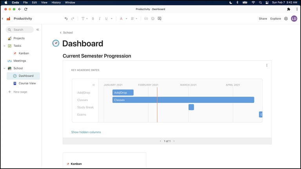This screenshot has height=169, width=301.
Task: Open the View menu
Action: point(44,2)
